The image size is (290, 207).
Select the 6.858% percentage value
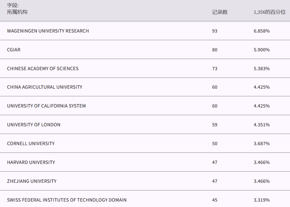click(x=262, y=31)
